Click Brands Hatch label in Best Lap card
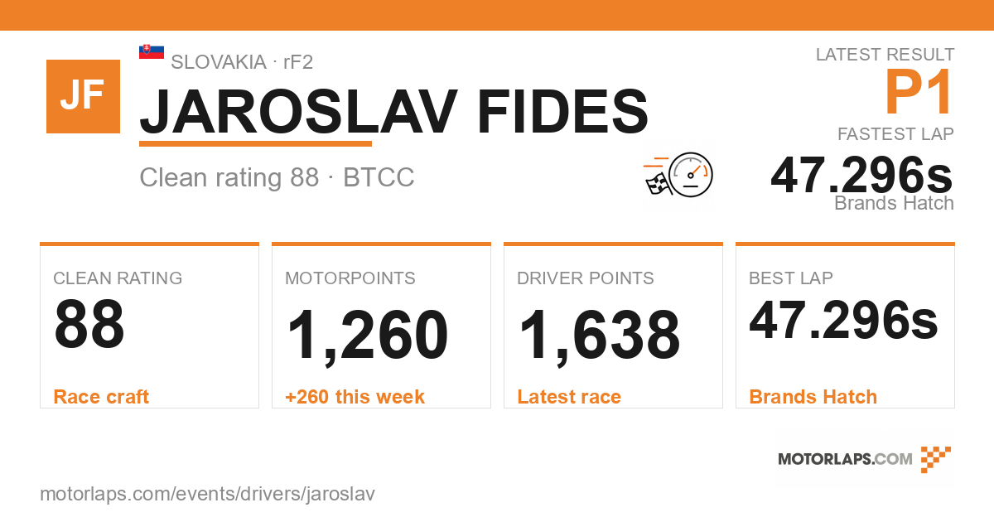Screen dimensions: 994x522 pyautogui.click(x=813, y=397)
